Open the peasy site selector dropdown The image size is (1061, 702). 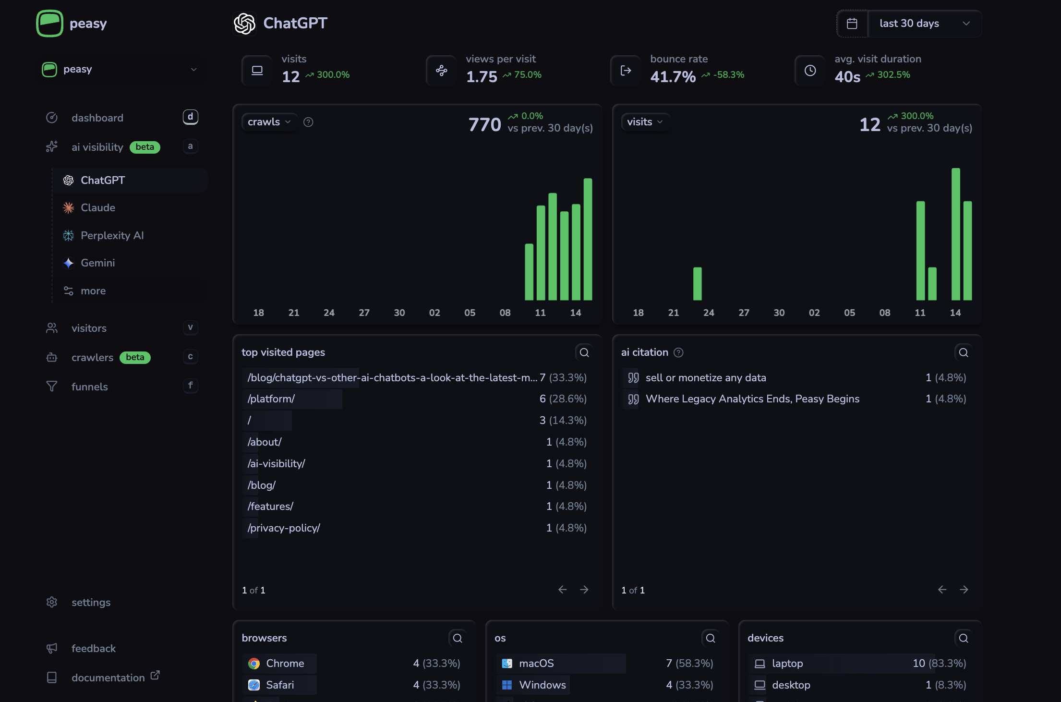[120, 69]
